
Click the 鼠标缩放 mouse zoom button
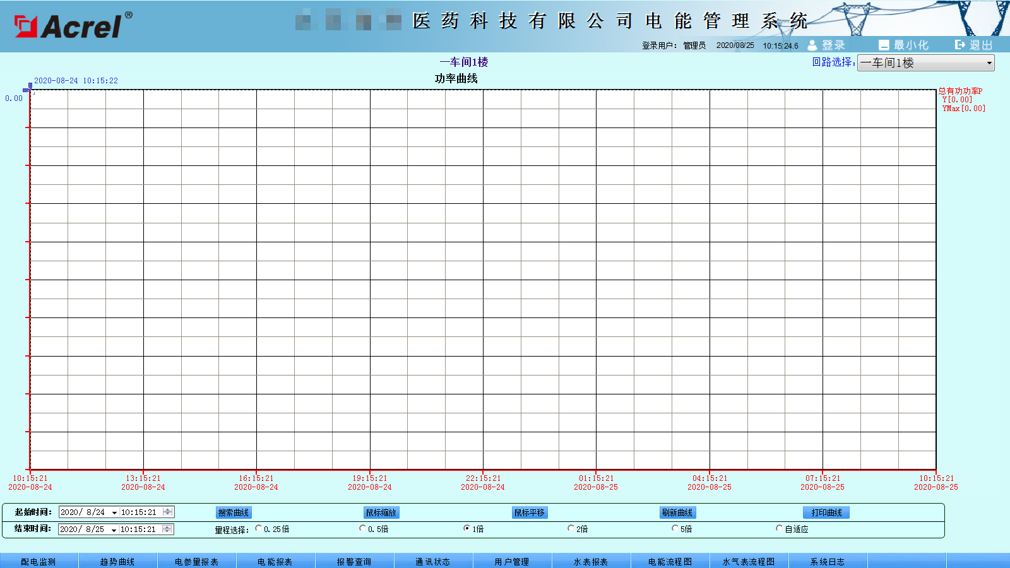[381, 512]
